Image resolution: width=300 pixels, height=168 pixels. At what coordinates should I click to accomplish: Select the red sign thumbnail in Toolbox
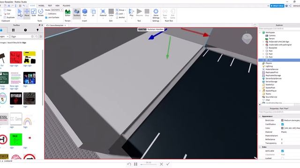click(16, 57)
